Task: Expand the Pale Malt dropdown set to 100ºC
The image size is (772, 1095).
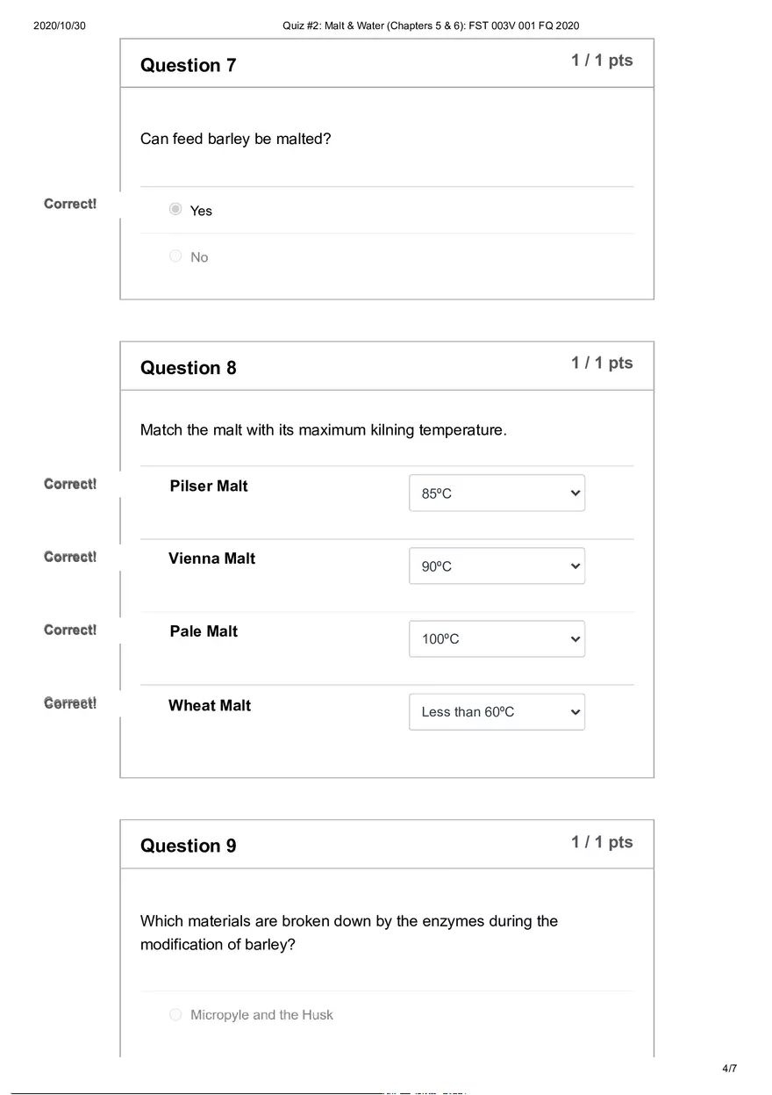Action: [497, 638]
